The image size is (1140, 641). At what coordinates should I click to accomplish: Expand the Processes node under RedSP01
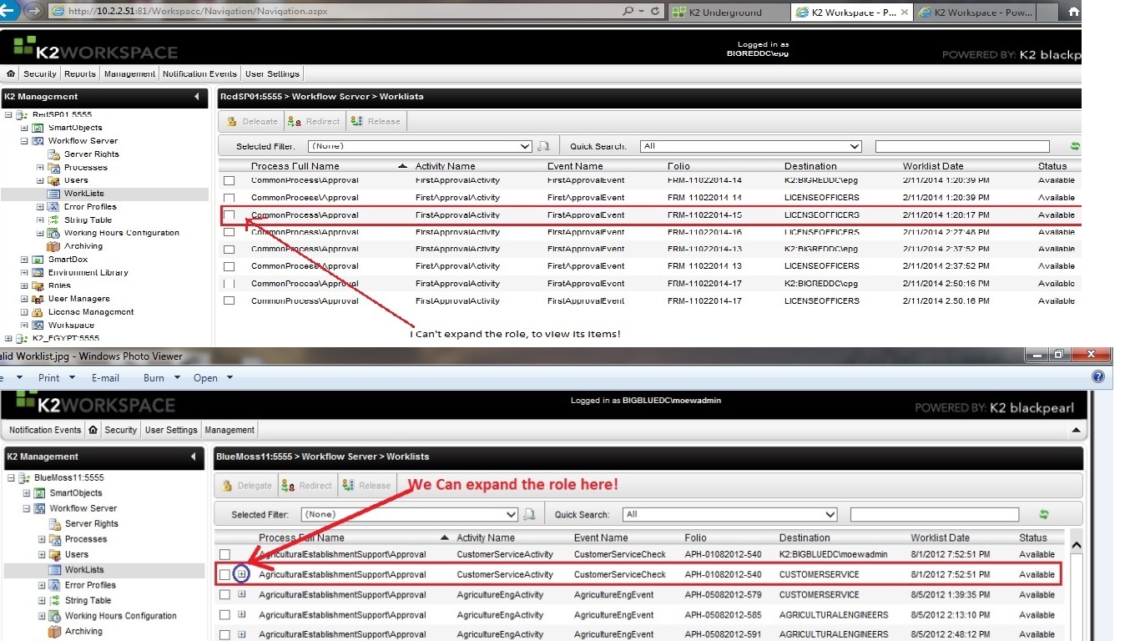point(40,168)
